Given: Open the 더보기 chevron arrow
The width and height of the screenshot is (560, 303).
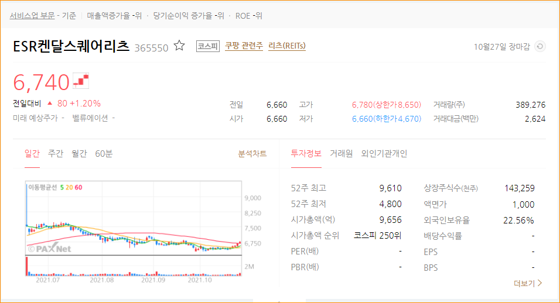Looking at the screenshot, I should point(539,283).
